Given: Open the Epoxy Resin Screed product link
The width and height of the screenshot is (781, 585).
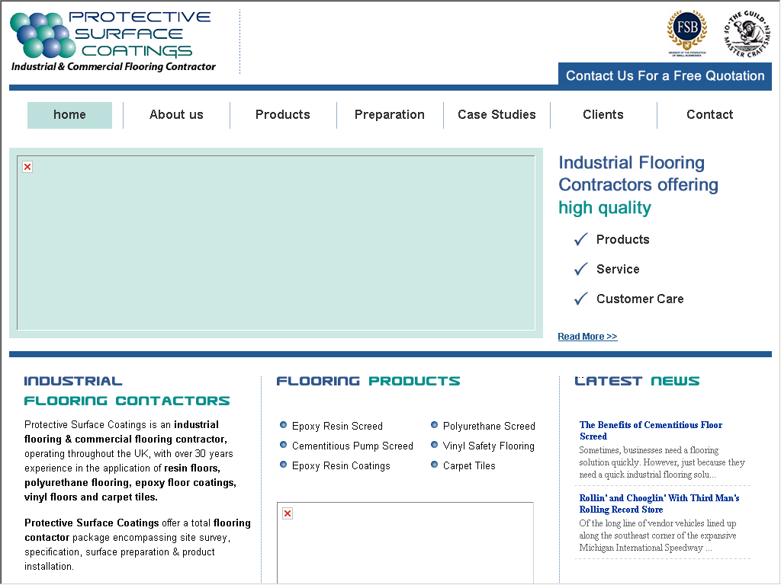Looking at the screenshot, I should pos(337,427).
